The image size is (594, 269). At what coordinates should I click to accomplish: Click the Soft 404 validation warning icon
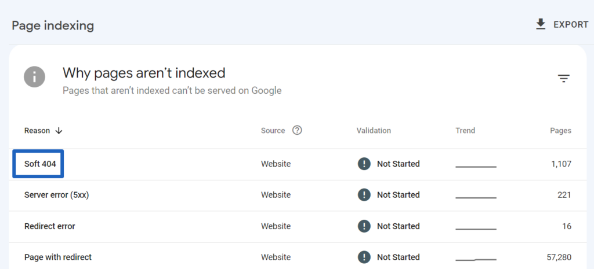tap(364, 164)
